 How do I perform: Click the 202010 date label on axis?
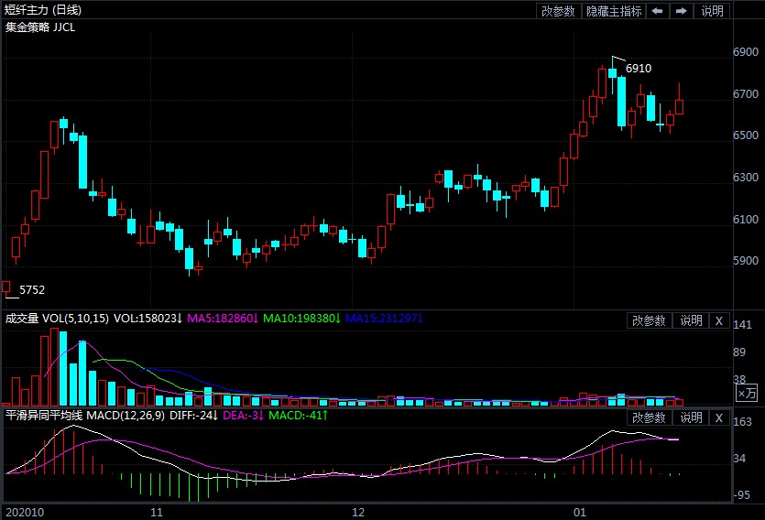click(23, 511)
